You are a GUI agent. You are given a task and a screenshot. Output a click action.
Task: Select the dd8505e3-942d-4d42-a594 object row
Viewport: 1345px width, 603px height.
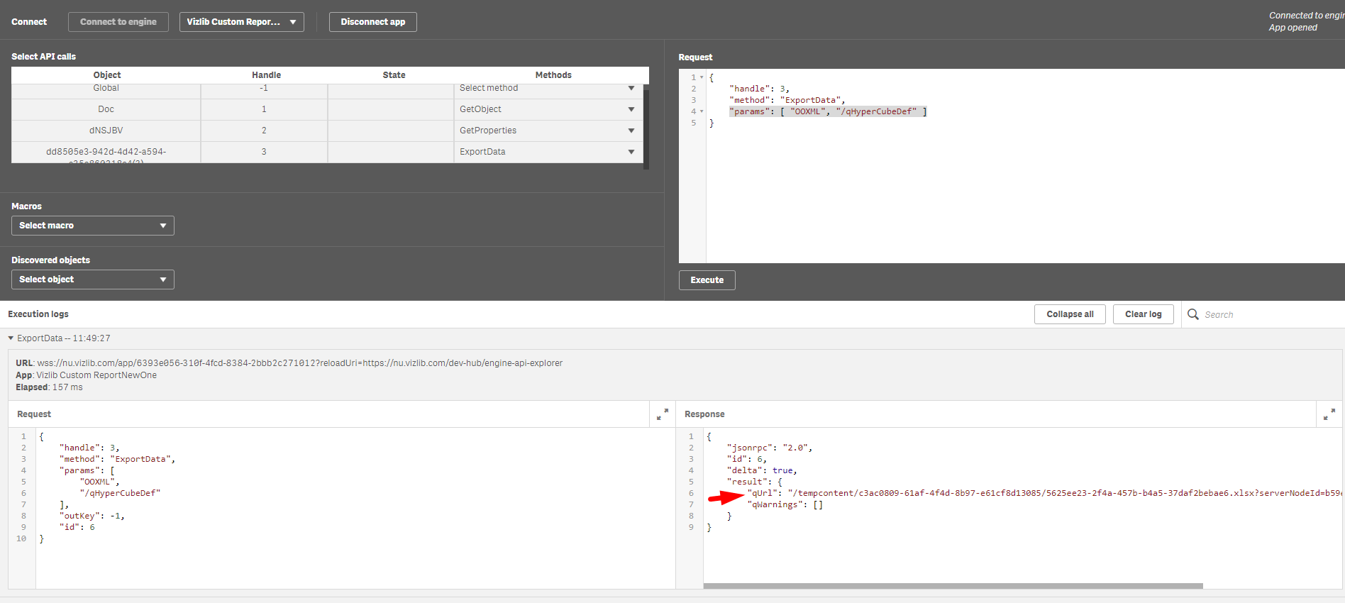106,152
